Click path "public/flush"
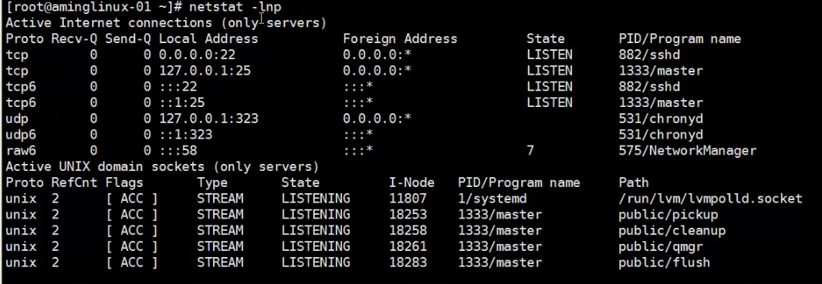The image size is (822, 284). tap(665, 262)
